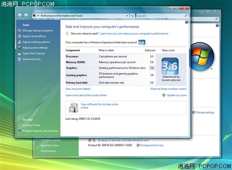Click Learn more about the scores online
The height and width of the screenshot is (170, 232).
click(x=86, y=95)
